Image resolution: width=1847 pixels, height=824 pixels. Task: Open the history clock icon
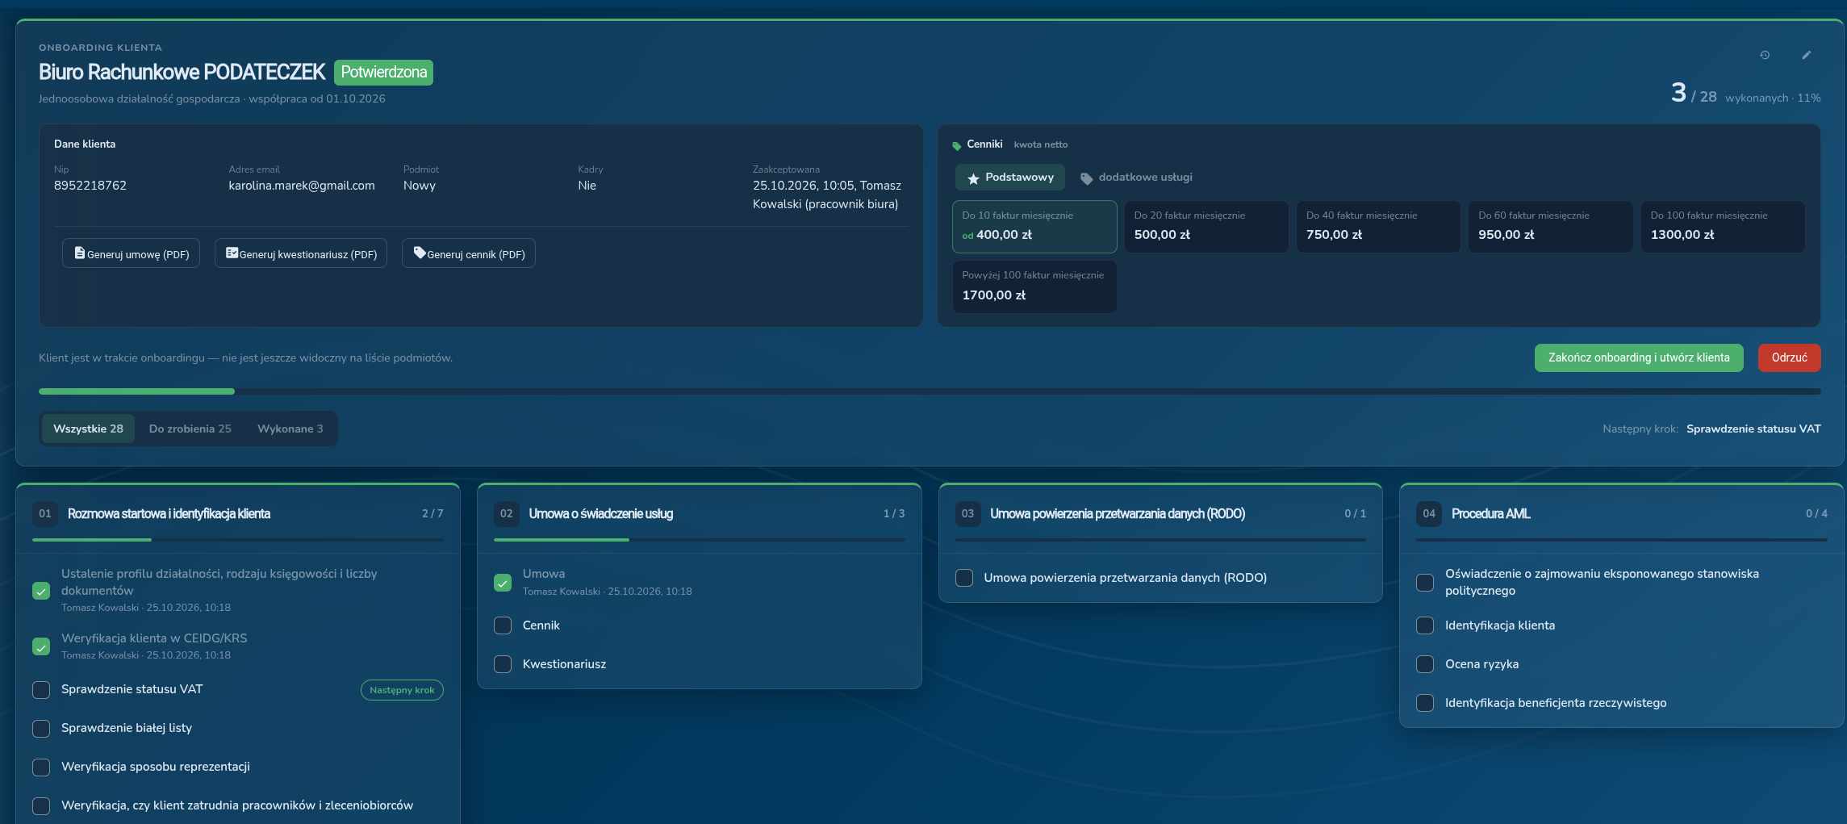(1765, 55)
